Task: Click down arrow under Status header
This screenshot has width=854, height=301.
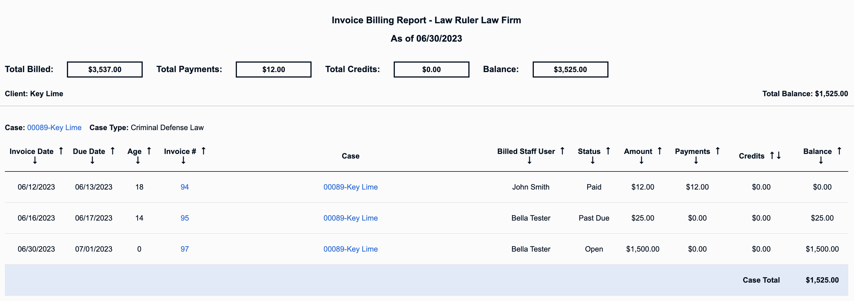Action: tap(592, 161)
